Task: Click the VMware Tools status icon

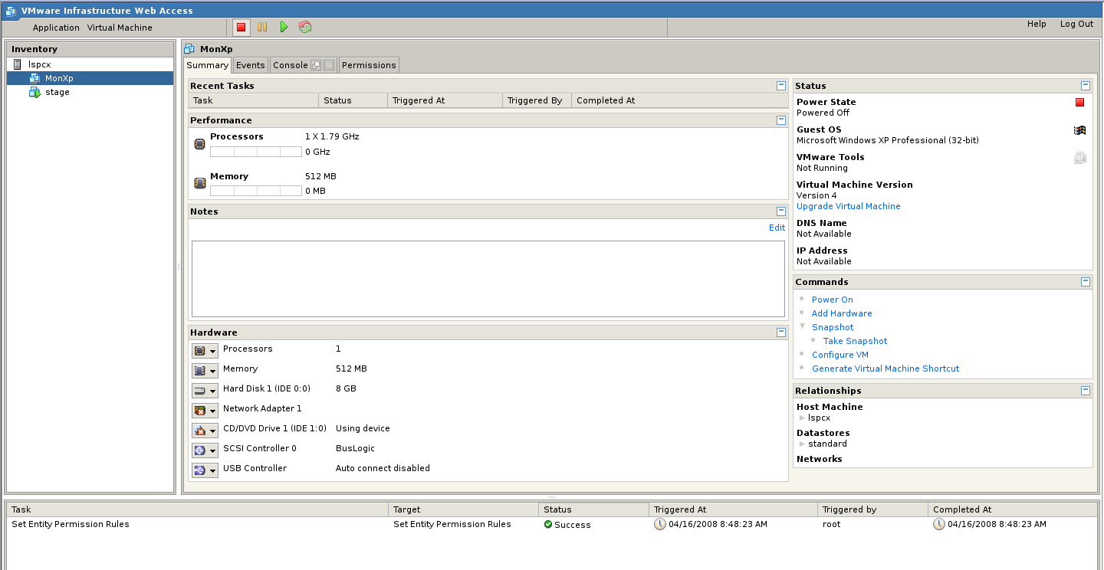Action: 1079,158
